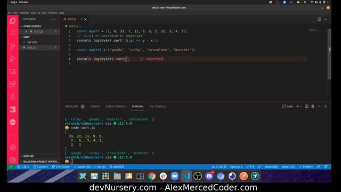
Task: Start Live Share from the status bar
Action: [61, 167]
